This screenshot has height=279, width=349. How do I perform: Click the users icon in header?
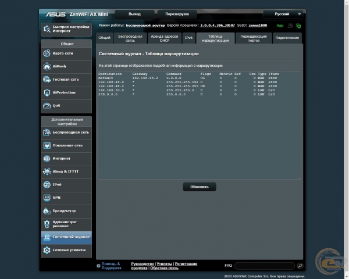coord(290,26)
